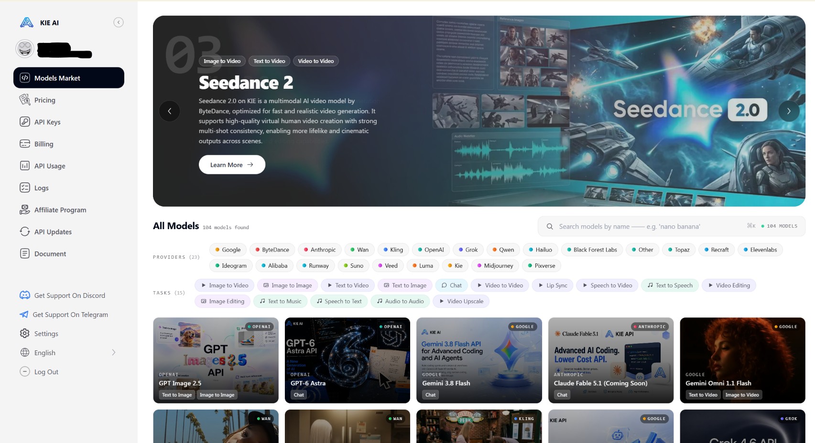Click Learn More button
This screenshot has width=815, height=443.
tap(232, 165)
